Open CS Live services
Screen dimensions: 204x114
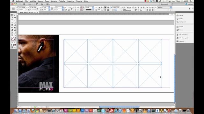pyautogui.click(x=189, y=4)
